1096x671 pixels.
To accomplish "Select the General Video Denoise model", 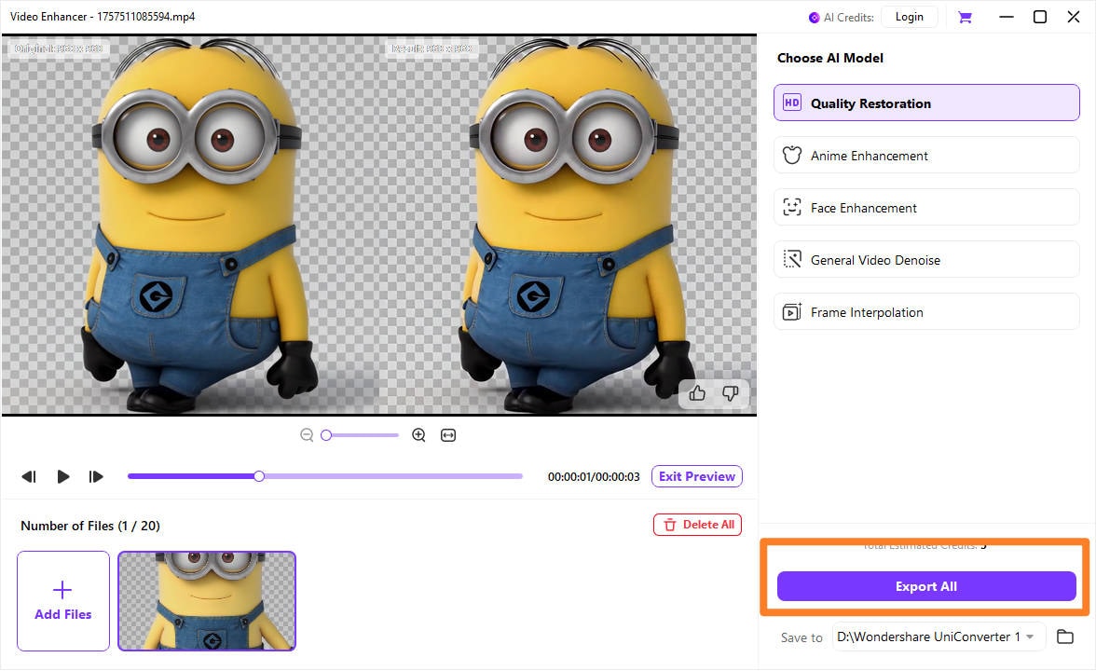I will (x=926, y=259).
